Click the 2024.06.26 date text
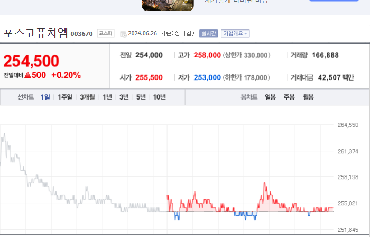 pos(143,33)
